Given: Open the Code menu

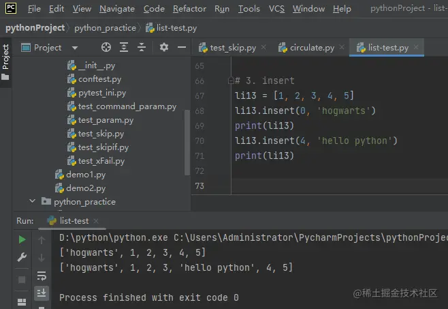Looking at the screenshot, I should click(x=154, y=9).
